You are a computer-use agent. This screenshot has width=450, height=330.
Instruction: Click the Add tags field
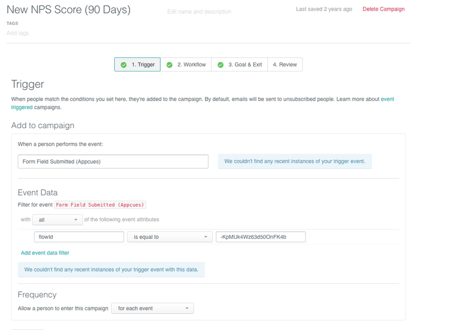(19, 33)
